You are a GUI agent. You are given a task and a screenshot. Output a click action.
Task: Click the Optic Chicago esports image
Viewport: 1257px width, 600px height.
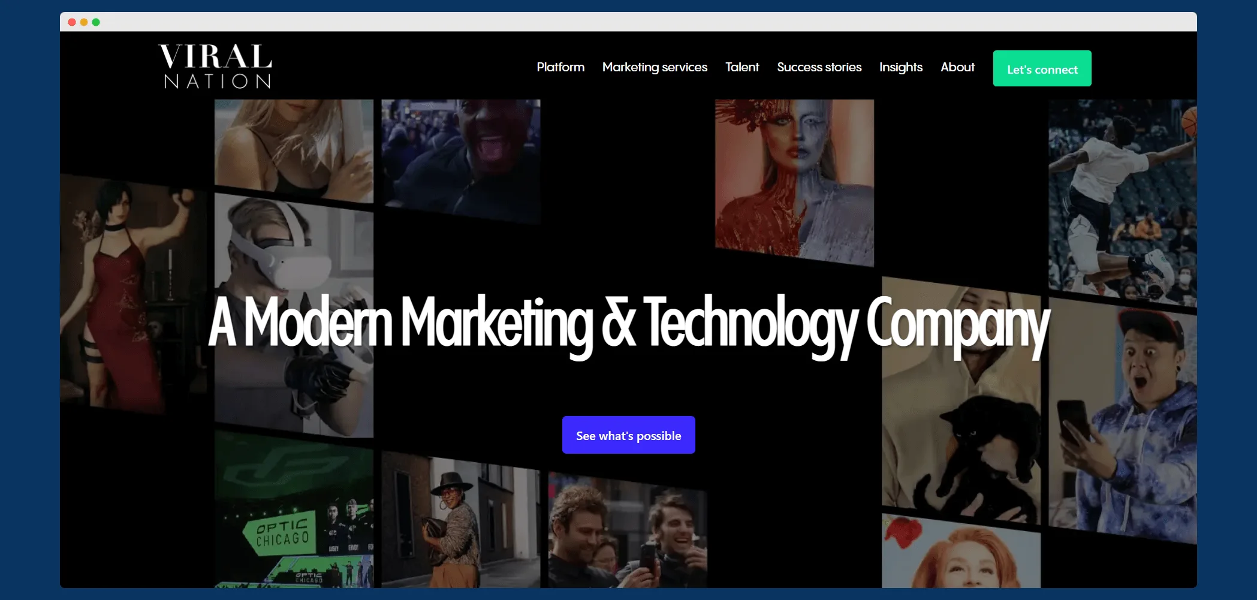tap(293, 515)
